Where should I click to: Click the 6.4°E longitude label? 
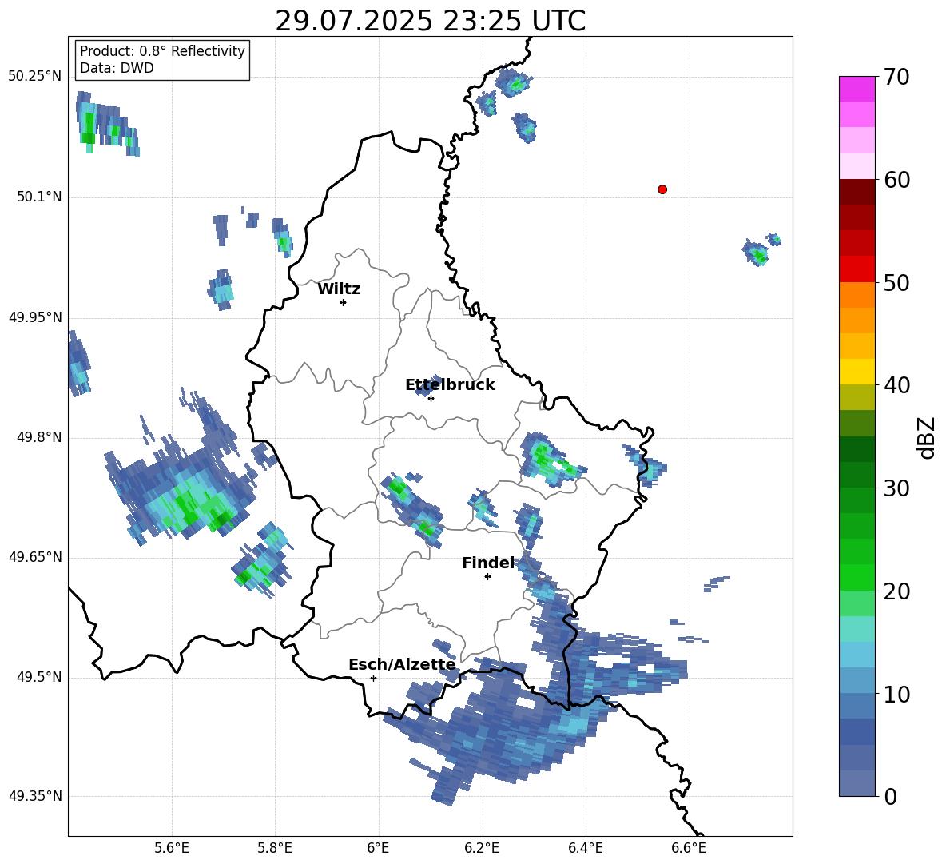coord(585,848)
